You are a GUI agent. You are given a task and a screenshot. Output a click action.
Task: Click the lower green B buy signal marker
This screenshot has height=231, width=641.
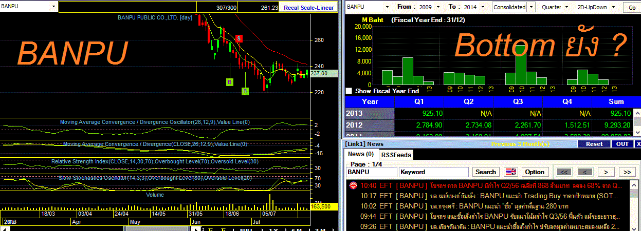245,91
